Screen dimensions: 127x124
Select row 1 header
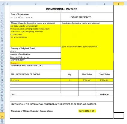pyautogui.click(x=2, y=9)
